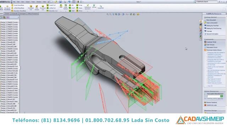This screenshot has height=127, width=227.
Task: Expand the Fillet dropdown arrow
Action: (61, 11)
